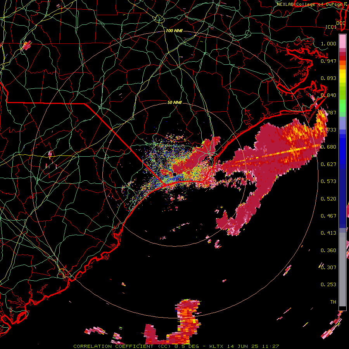The width and height of the screenshot is (349, 349).
Task: Click the 1.000 scale value
Action: point(328,43)
